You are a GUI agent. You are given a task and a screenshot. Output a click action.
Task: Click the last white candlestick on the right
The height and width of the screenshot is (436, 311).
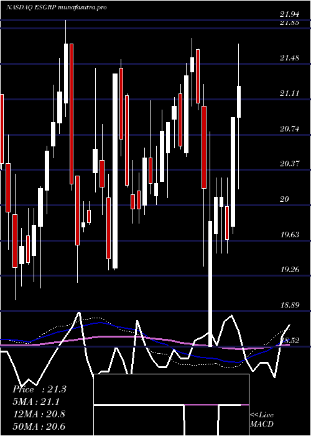pyautogui.click(x=238, y=102)
